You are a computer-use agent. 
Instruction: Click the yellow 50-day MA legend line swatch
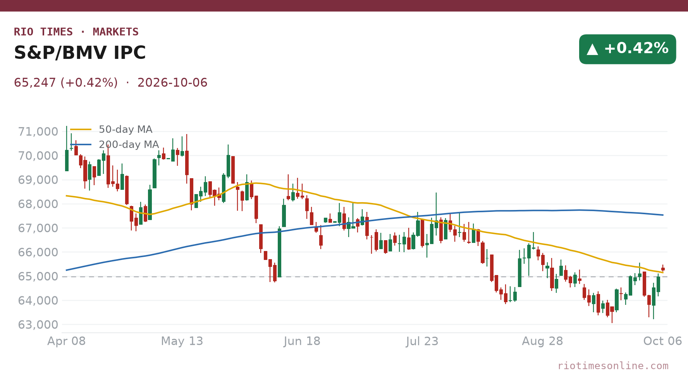pyautogui.click(x=81, y=129)
